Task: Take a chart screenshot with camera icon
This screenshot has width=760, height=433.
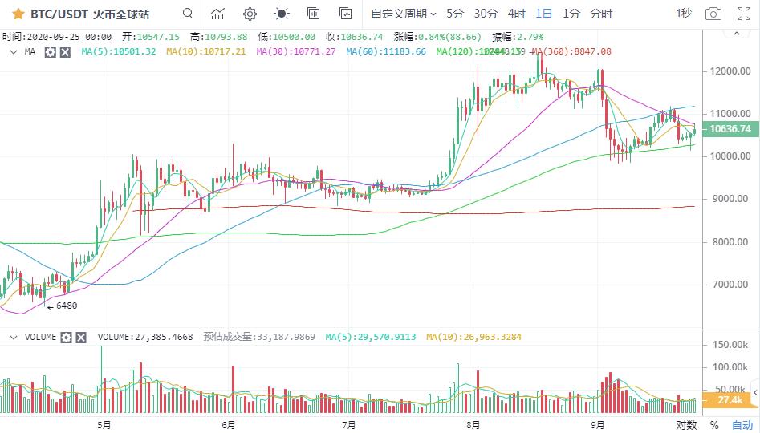Action: point(713,14)
